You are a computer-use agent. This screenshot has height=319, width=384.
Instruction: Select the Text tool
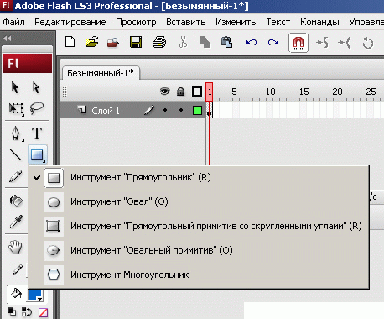click(x=37, y=133)
